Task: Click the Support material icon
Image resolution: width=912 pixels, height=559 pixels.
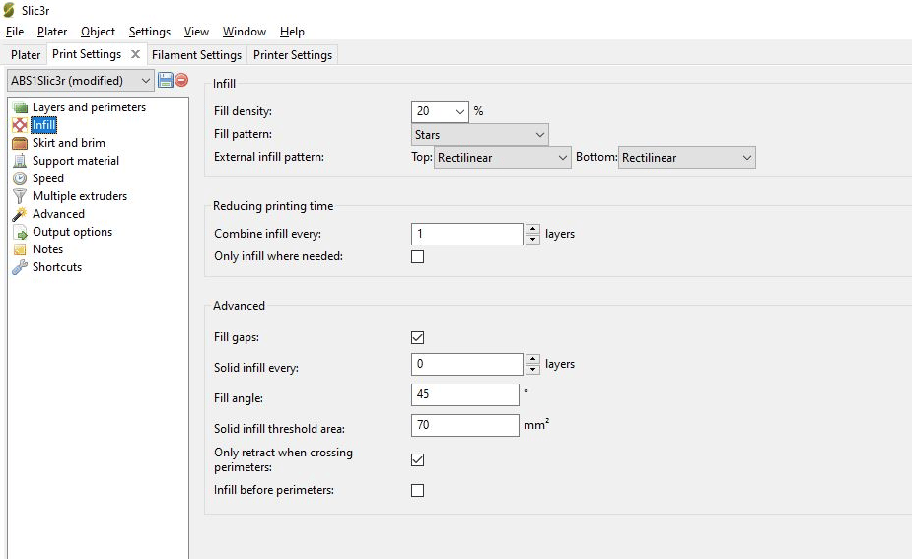Action: coord(21,161)
